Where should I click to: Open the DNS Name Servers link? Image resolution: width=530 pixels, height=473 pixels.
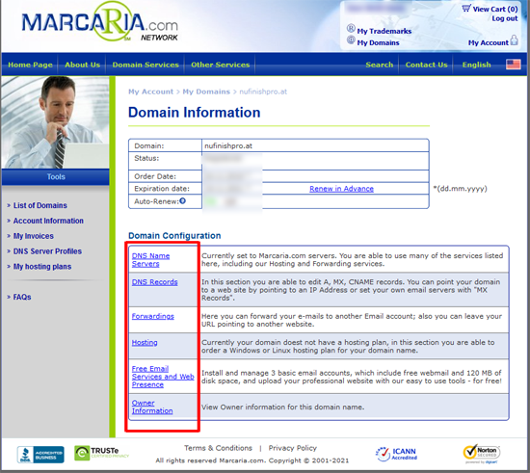tap(150, 260)
